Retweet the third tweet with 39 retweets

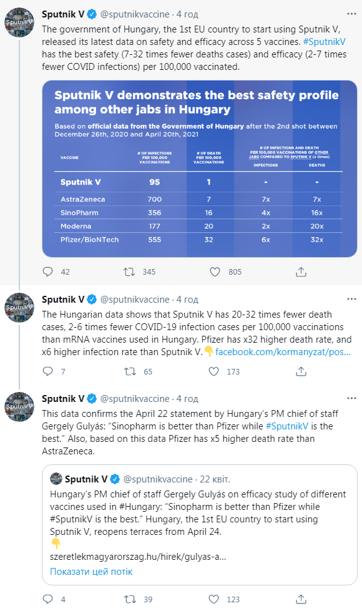pyautogui.click(x=130, y=599)
